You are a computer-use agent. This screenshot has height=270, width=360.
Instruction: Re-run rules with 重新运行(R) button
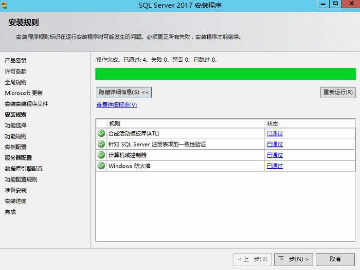(338, 92)
